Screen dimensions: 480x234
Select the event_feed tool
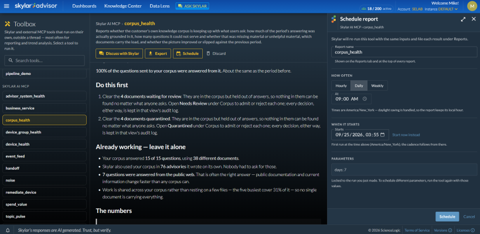[x=45, y=156]
